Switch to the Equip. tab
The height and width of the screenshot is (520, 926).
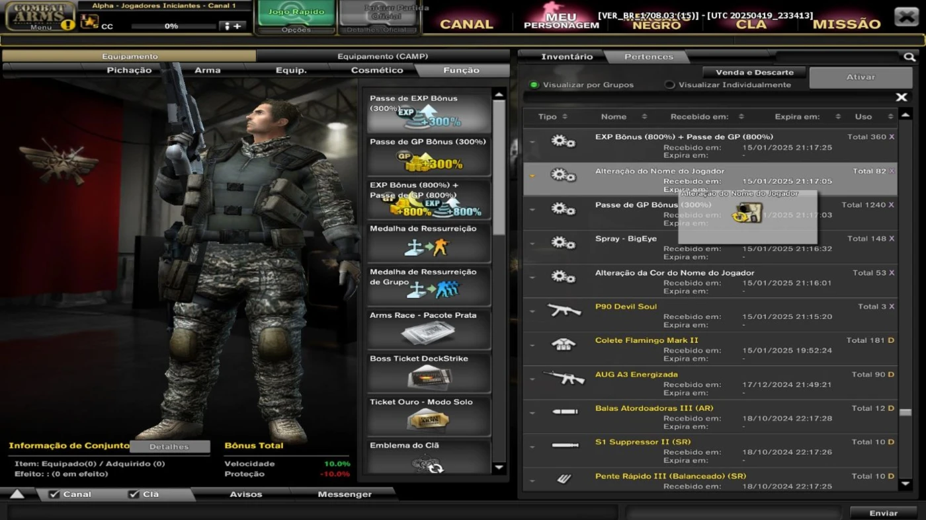click(291, 70)
